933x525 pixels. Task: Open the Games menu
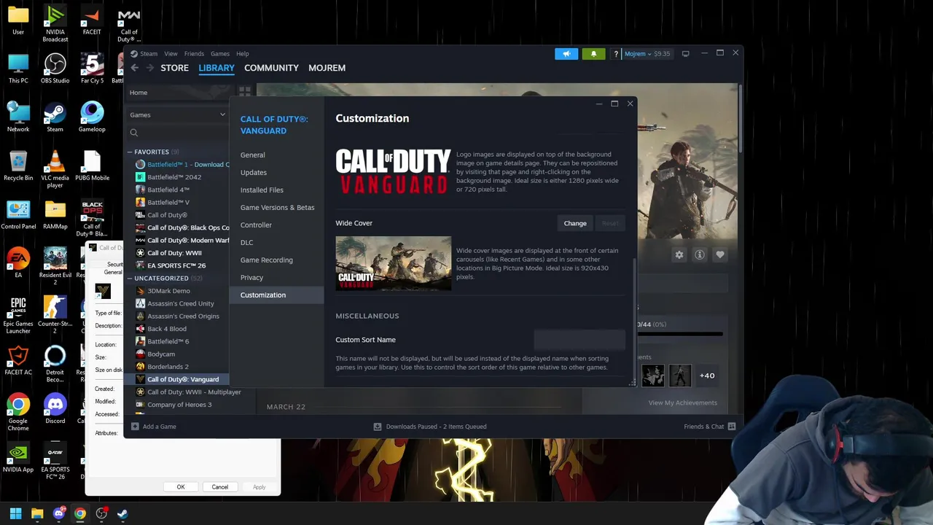pos(220,54)
